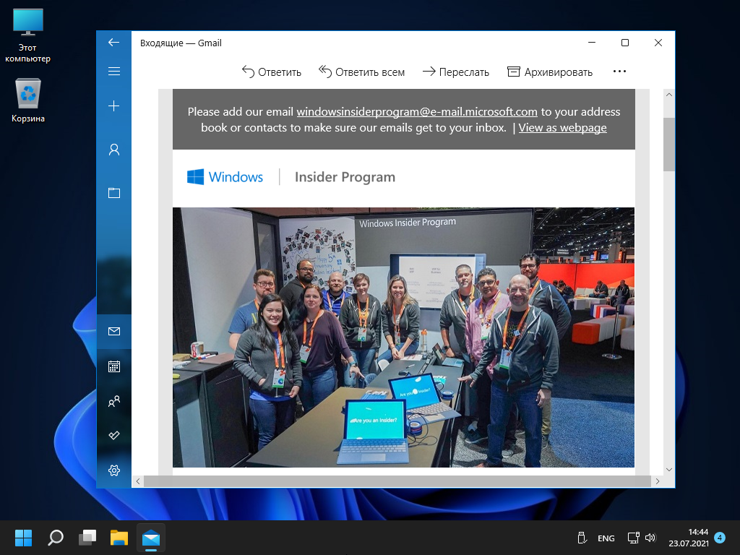740x555 pixels.
Task: Click the vertical scrollbar down arrow
Action: coord(668,468)
